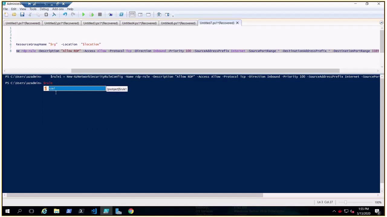Open the Windows Start menu
Screen dimensions: 387x217
pyautogui.click(x=7, y=211)
